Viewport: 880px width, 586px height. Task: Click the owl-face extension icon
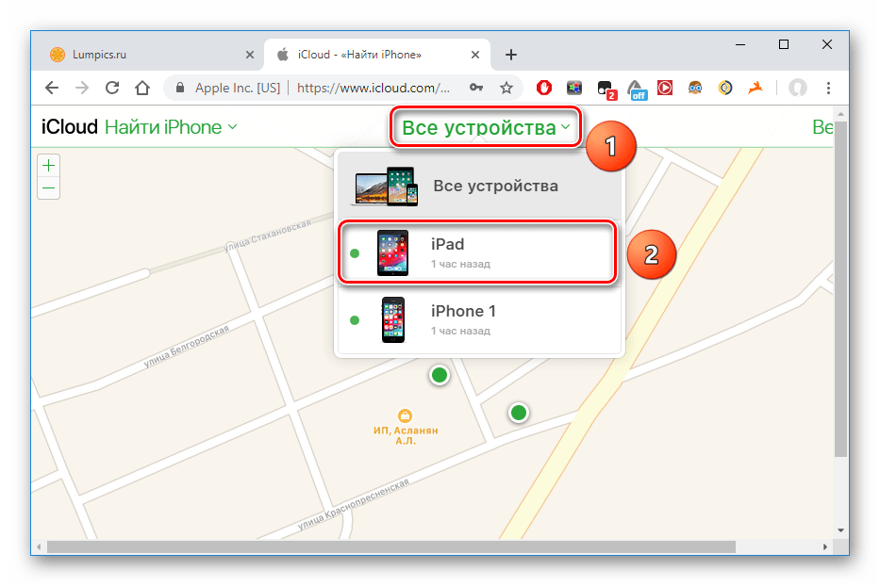tap(695, 88)
